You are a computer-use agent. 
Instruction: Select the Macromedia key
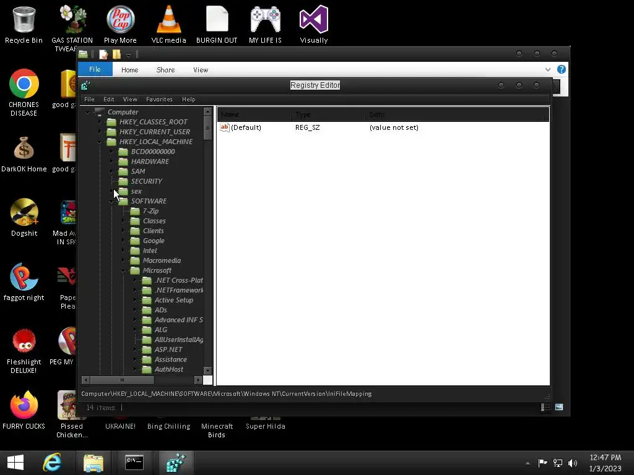pyautogui.click(x=162, y=260)
